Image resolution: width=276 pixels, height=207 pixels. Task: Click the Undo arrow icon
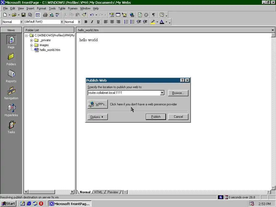click(x=92, y=15)
